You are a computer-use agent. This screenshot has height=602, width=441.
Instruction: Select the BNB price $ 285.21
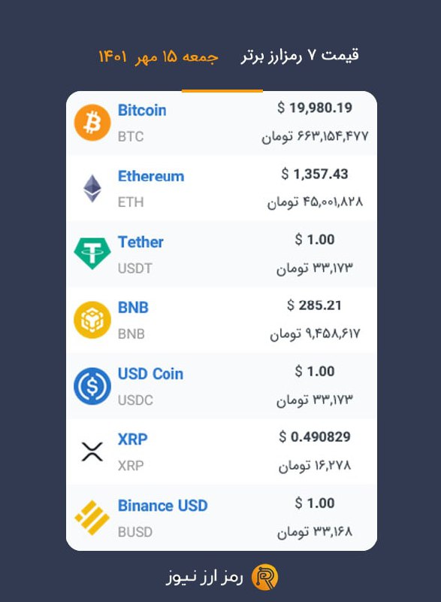click(x=314, y=306)
